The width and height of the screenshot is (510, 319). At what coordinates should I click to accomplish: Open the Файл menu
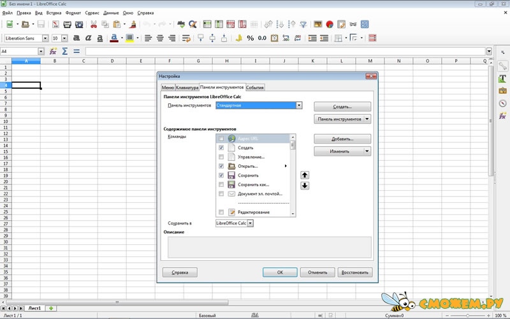pos(7,13)
